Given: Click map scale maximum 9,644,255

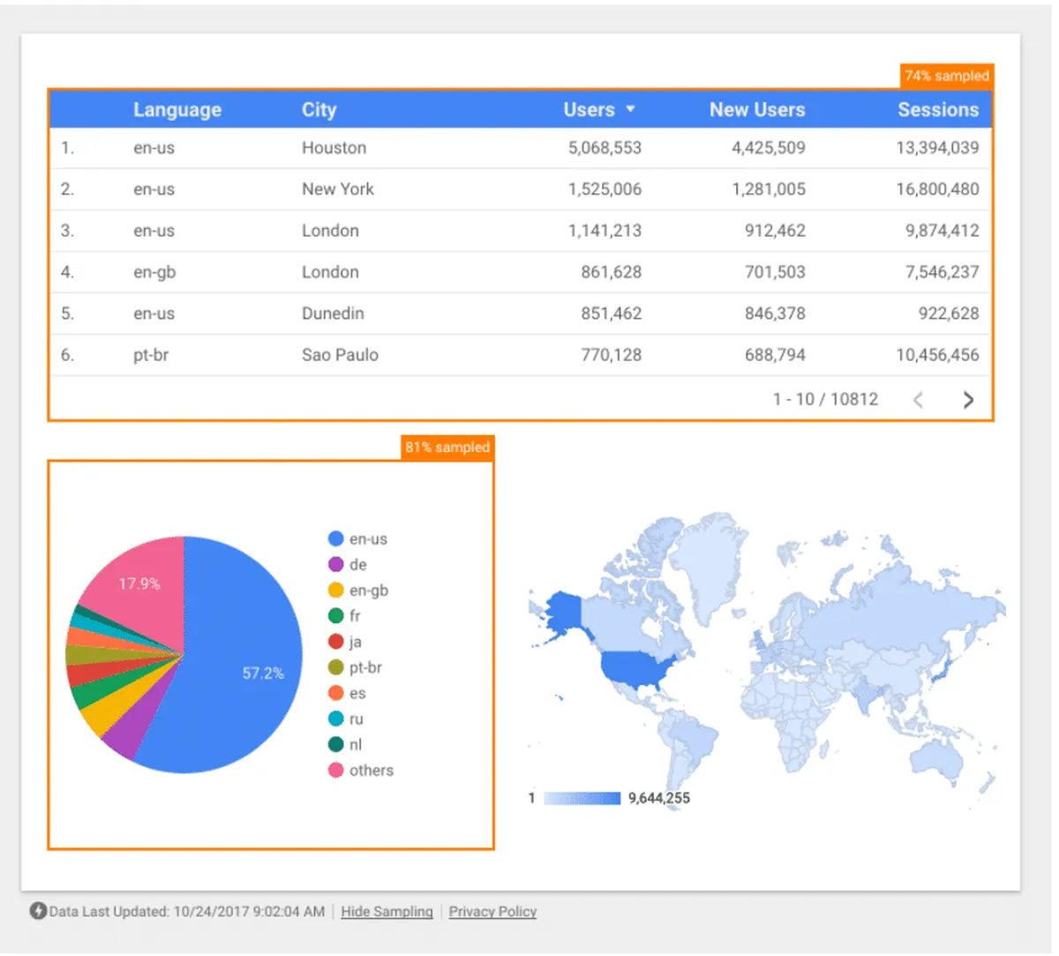Looking at the screenshot, I should [659, 798].
